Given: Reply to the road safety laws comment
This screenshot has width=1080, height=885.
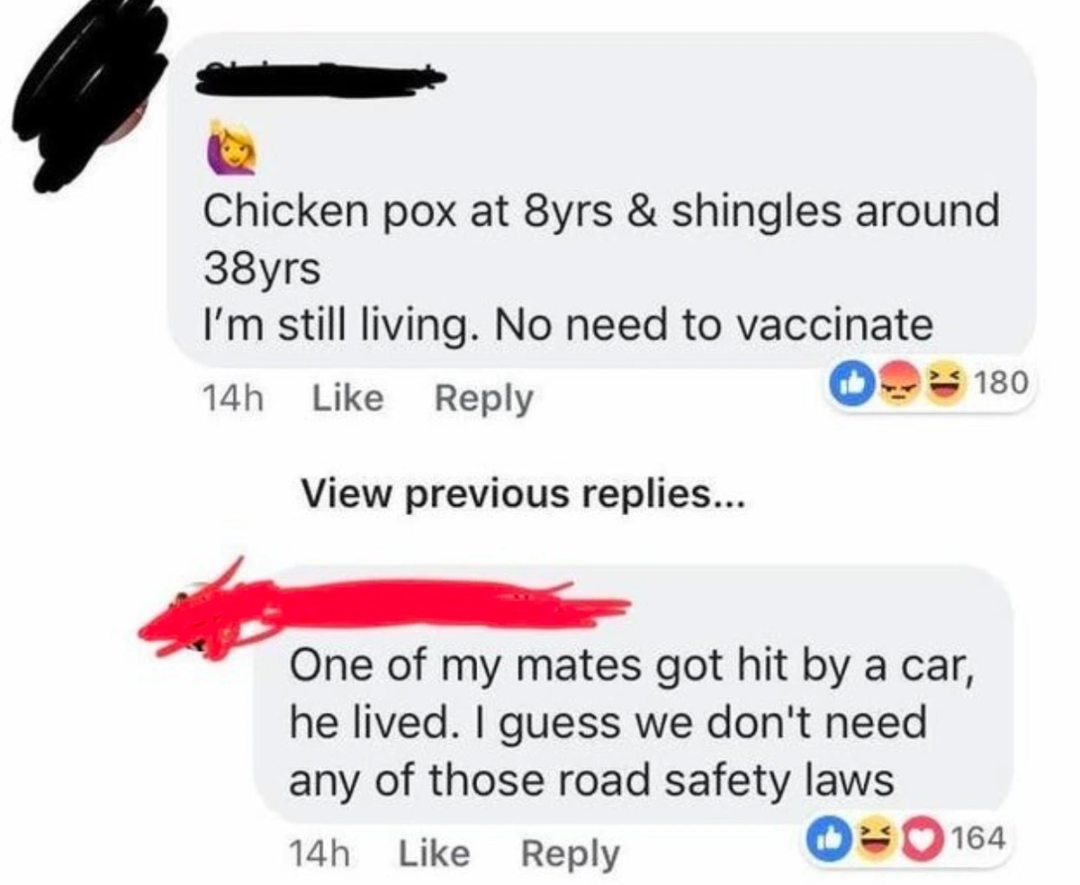Looking at the screenshot, I should click(571, 853).
